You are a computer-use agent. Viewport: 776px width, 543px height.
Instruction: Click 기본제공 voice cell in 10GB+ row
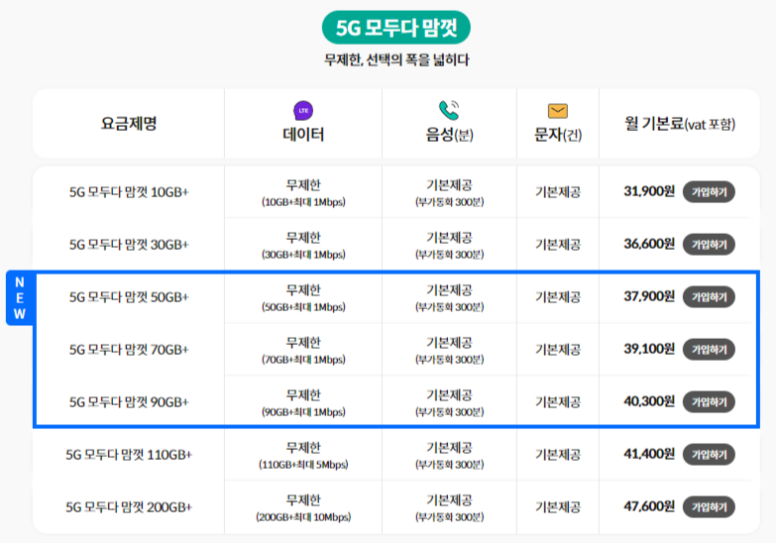(449, 185)
